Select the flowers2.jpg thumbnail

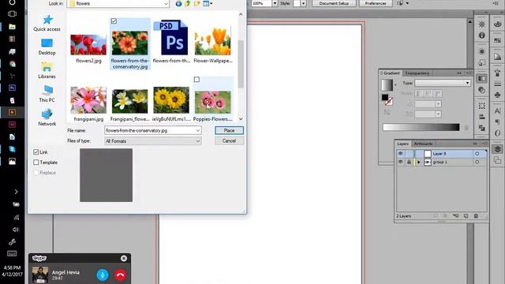coord(88,45)
